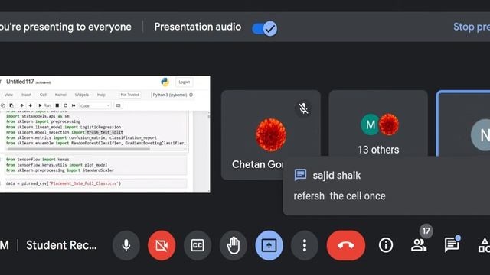Image resolution: width=490 pixels, height=275 pixels.
Task: Click the highlighted train_test_split text
Action: (105, 132)
